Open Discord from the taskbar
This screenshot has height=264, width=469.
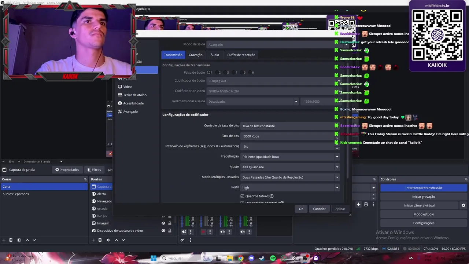point(251,258)
